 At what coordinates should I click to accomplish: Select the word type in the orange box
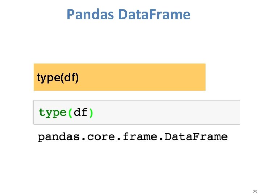click(47, 77)
